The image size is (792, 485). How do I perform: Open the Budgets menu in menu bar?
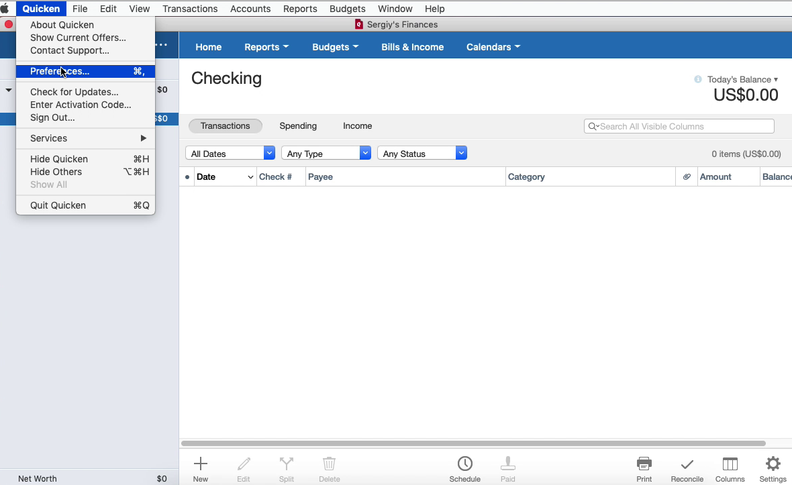click(348, 9)
